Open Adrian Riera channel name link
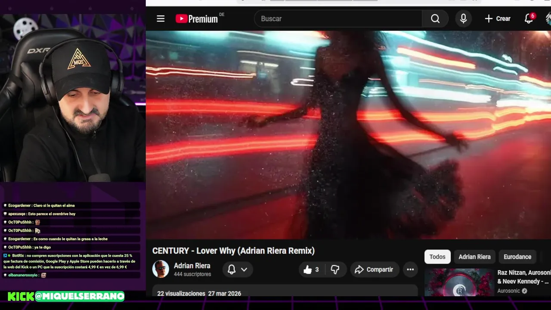The image size is (551, 310). (192, 266)
